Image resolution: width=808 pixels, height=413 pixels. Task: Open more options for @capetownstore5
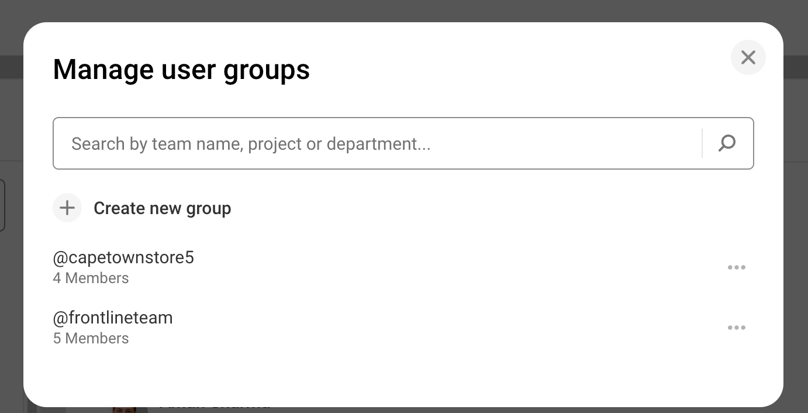click(736, 267)
